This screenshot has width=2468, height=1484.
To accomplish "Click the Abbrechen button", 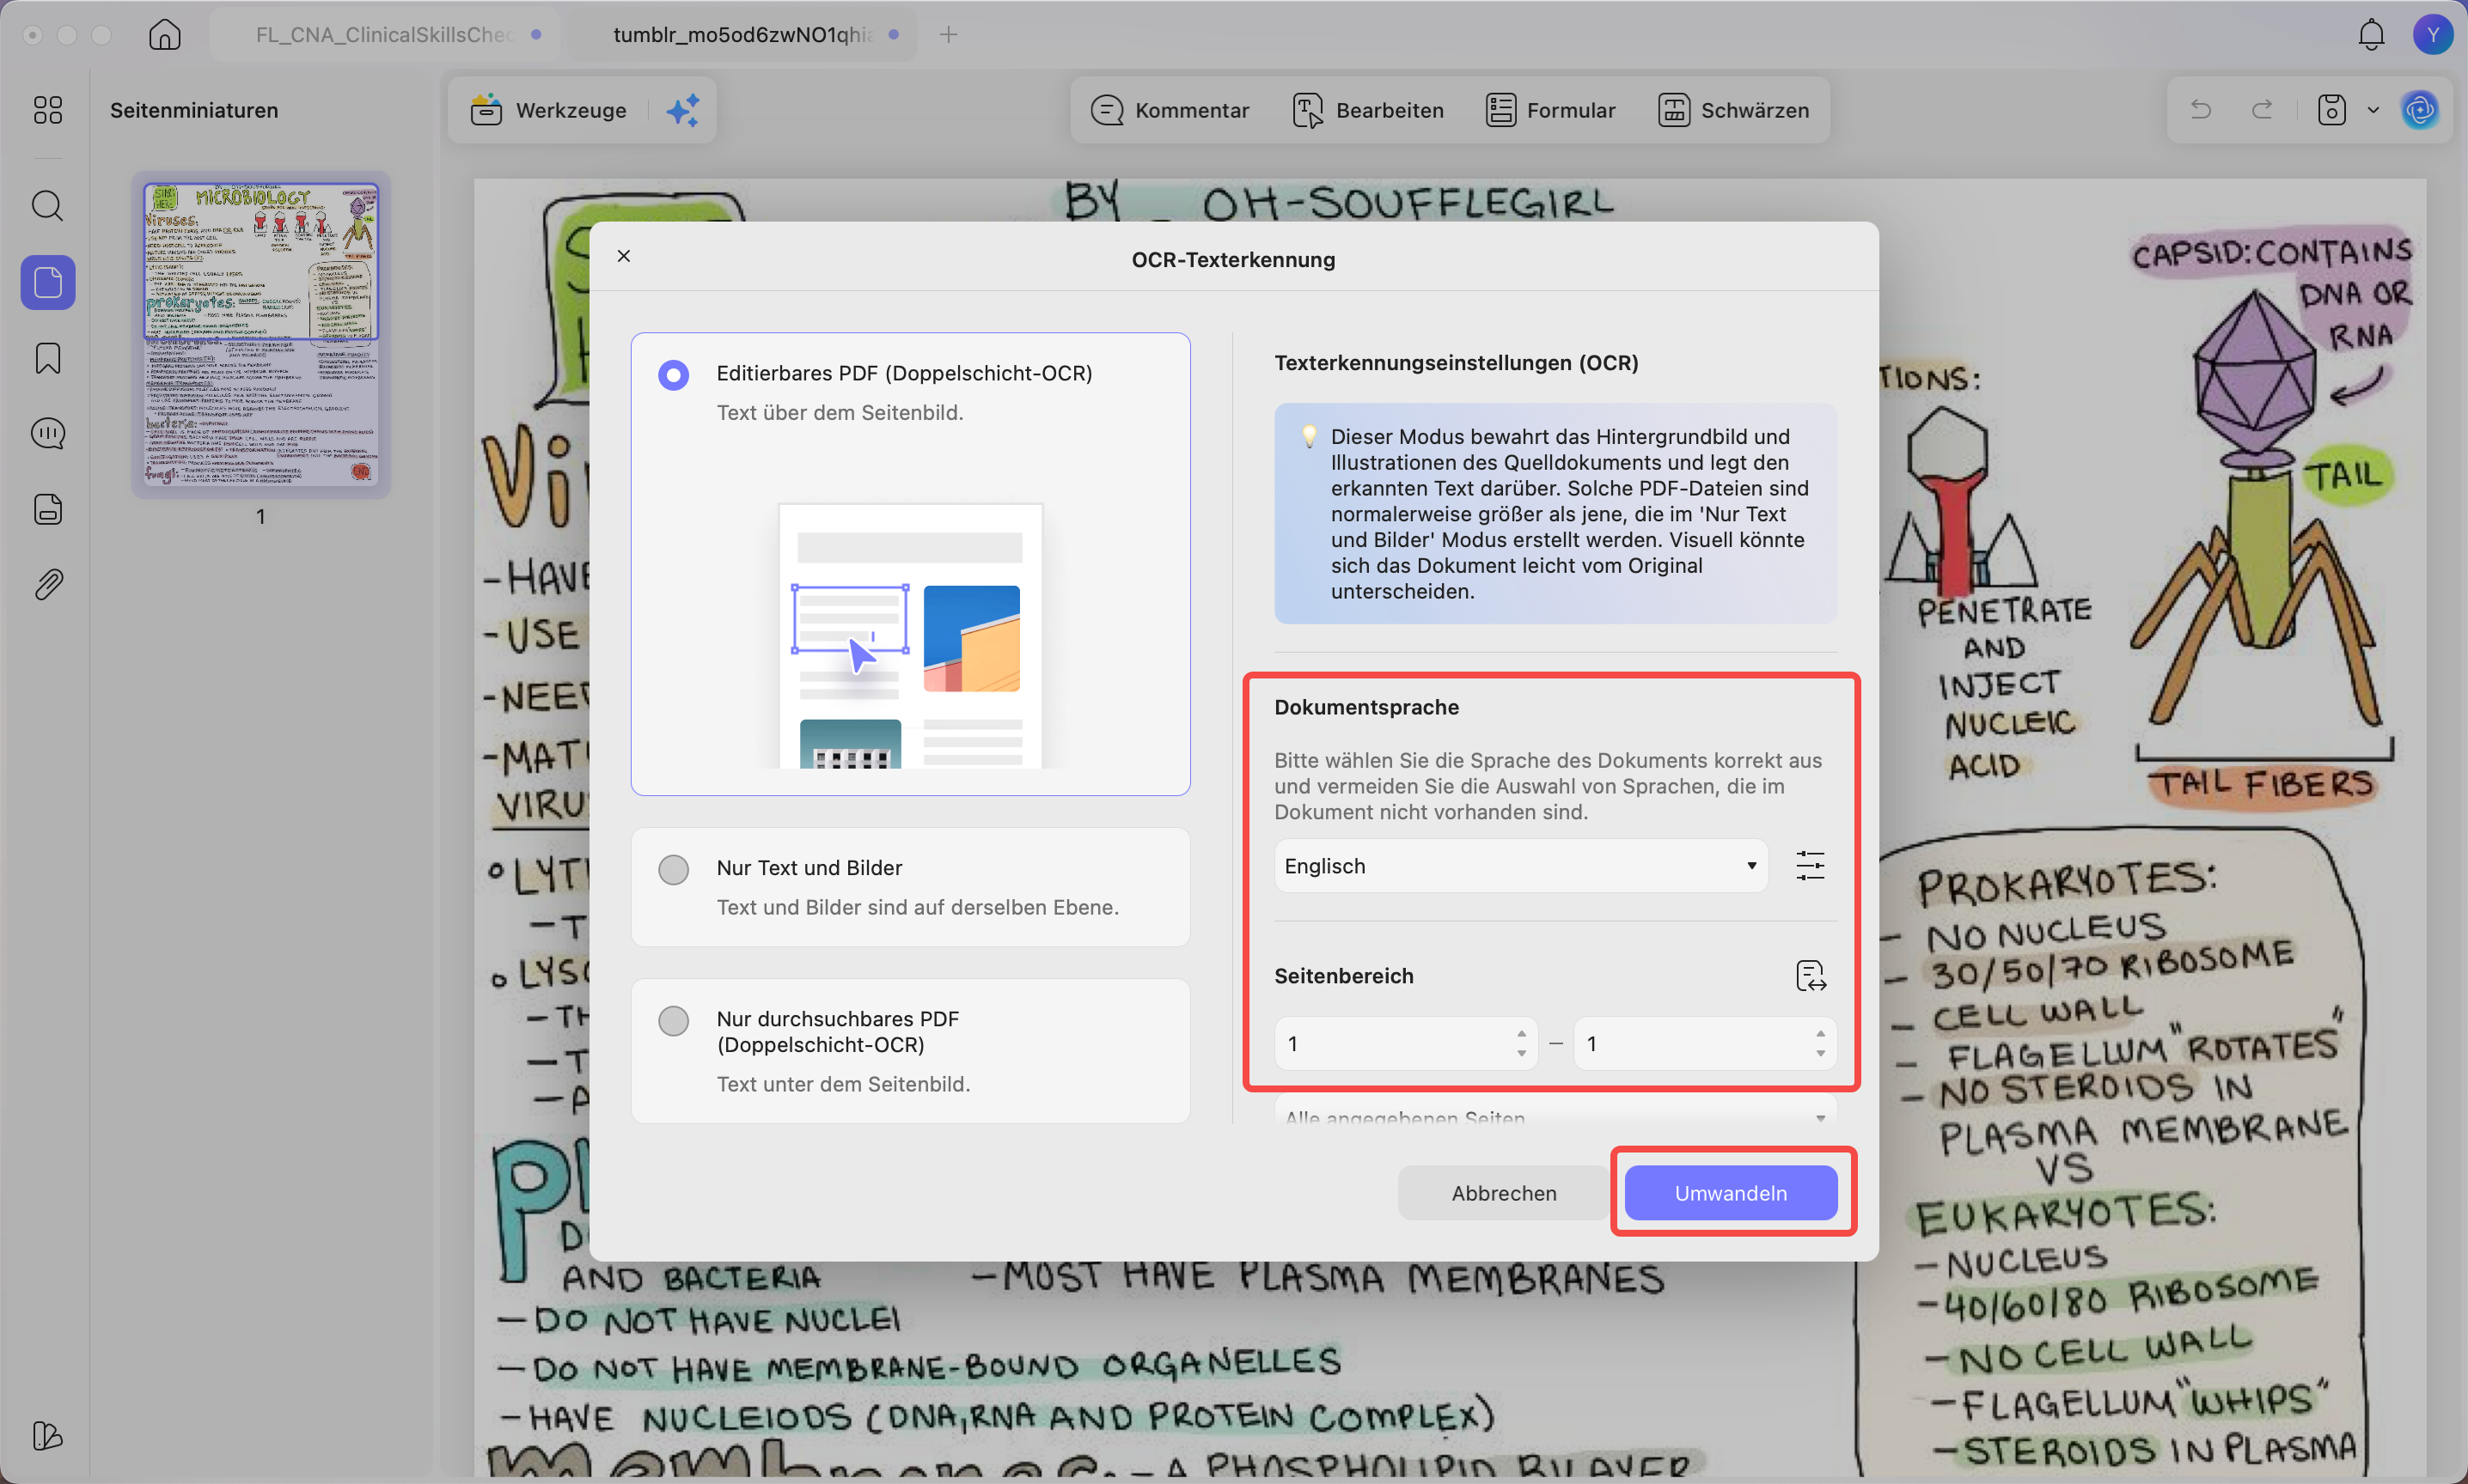I will click(1504, 1193).
